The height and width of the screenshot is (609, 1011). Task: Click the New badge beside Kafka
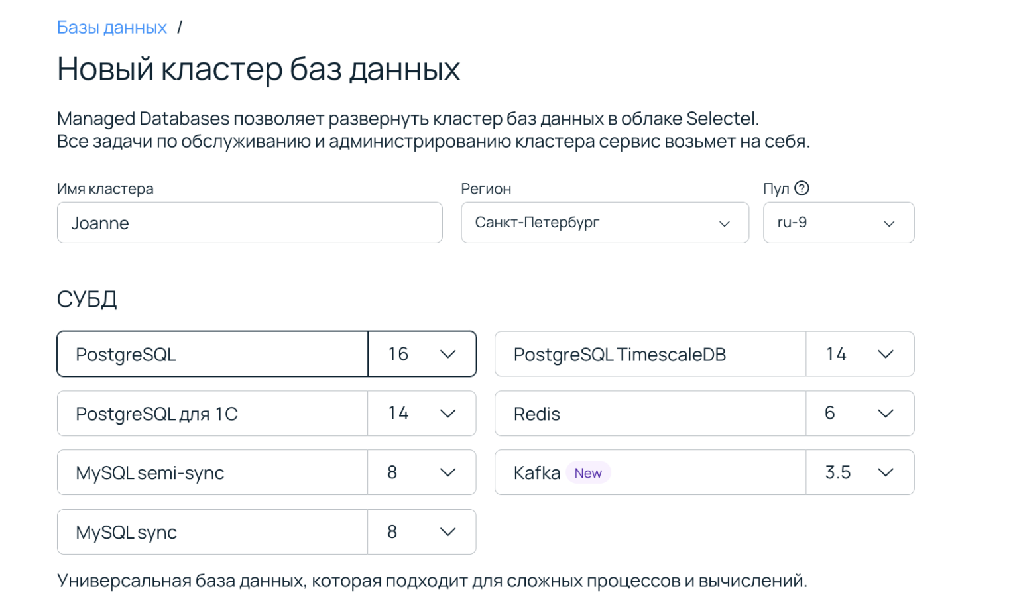[588, 473]
